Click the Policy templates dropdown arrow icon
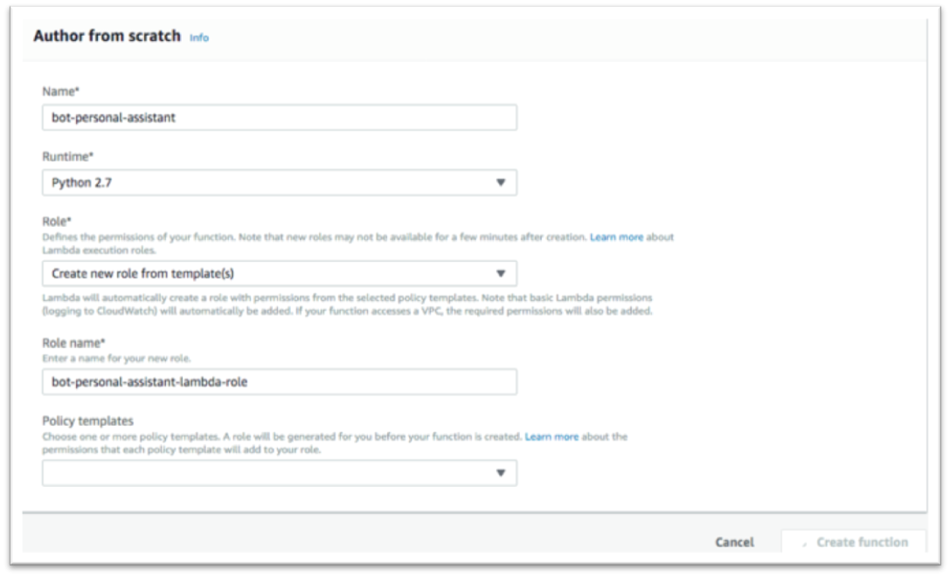 (501, 473)
